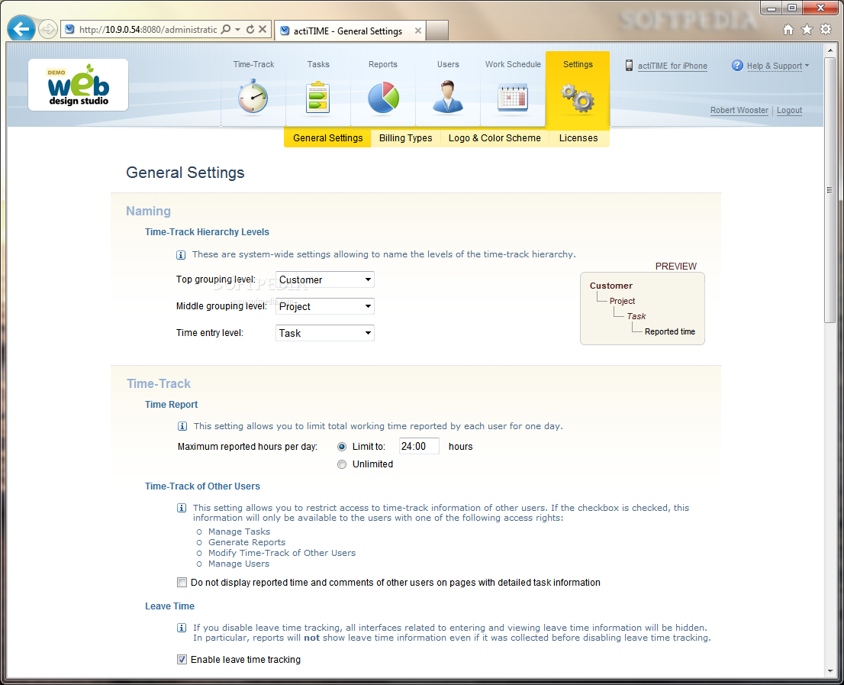Click the 'Manage Tasks' list item

(239, 532)
